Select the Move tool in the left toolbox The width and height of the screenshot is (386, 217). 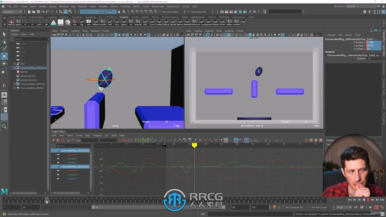(x=4, y=56)
